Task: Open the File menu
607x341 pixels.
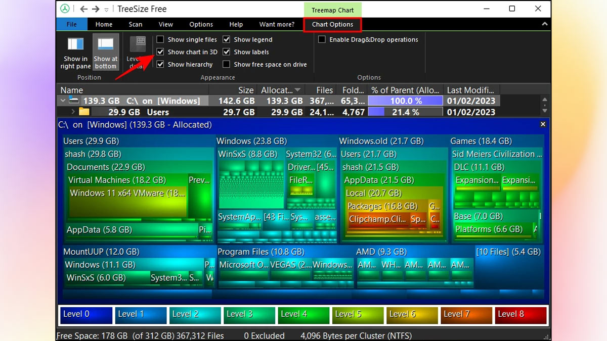Action: tap(71, 24)
